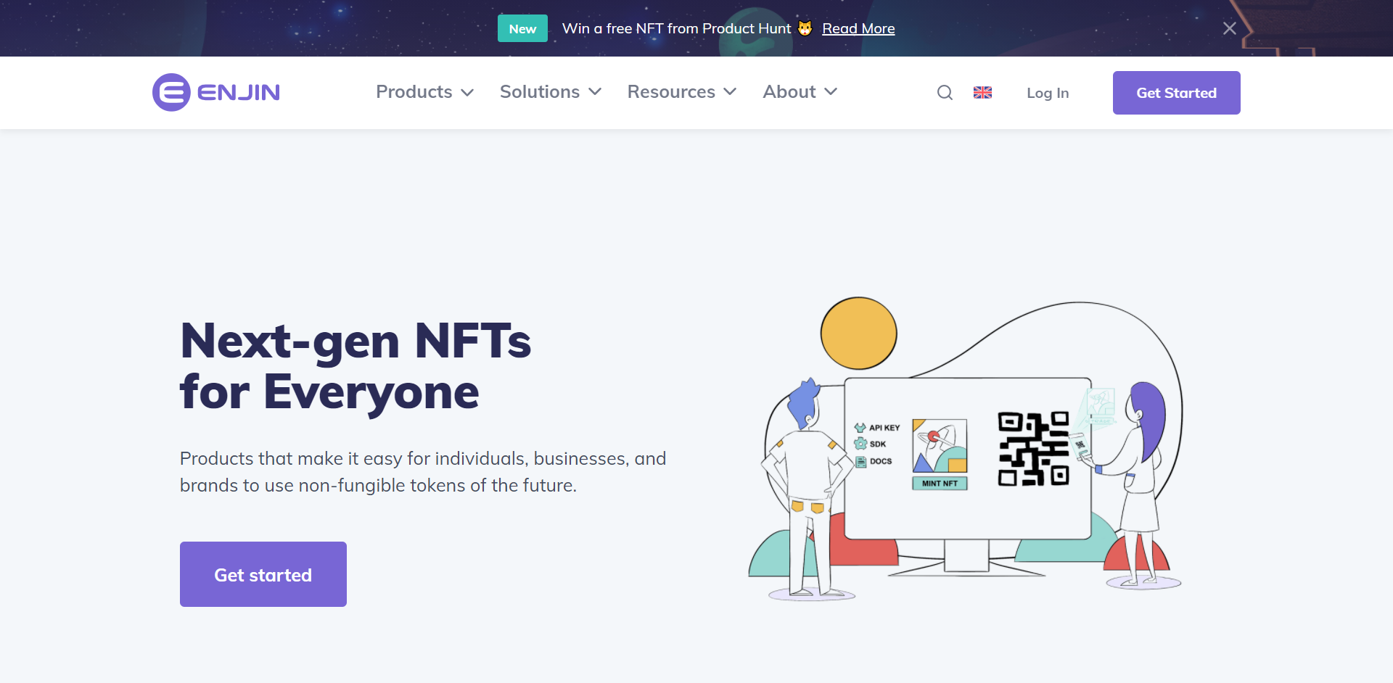Viewport: 1393px width, 683px height.
Task: Click the DOCS icon in the illustration
Action: [x=861, y=462]
